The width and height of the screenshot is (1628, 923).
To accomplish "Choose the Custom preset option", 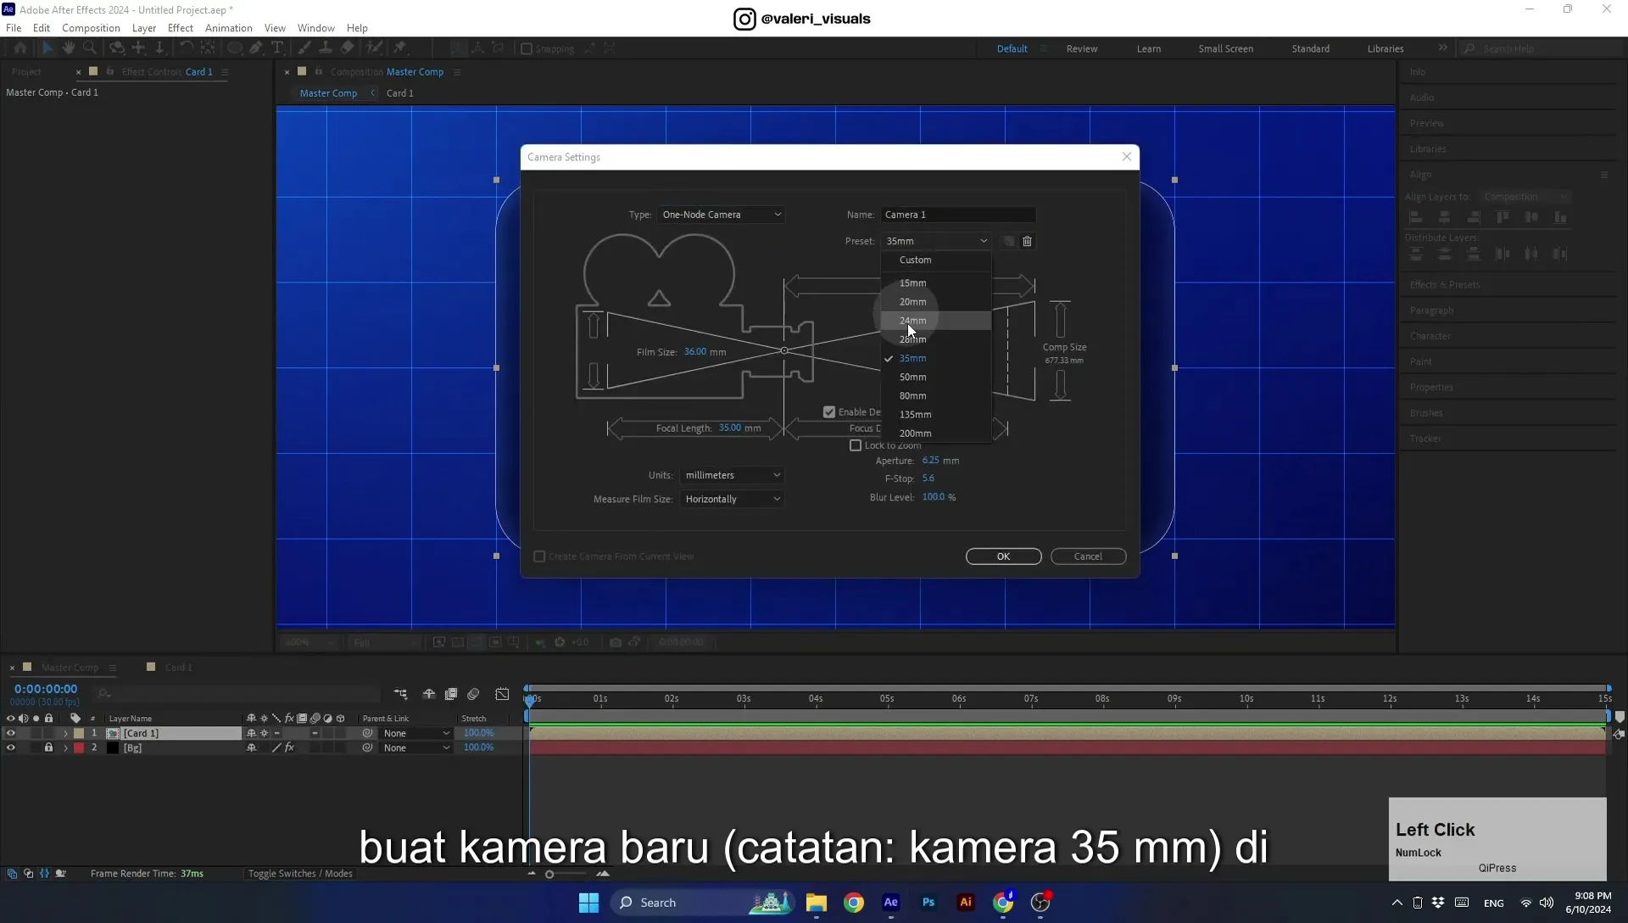I will pos(936,260).
